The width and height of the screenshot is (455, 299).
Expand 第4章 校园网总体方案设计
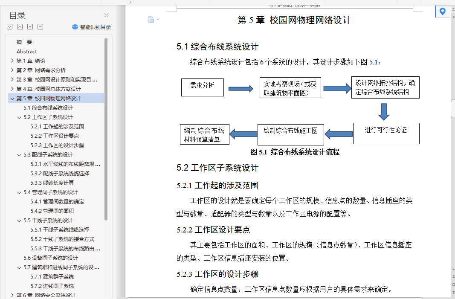[x=12, y=89]
